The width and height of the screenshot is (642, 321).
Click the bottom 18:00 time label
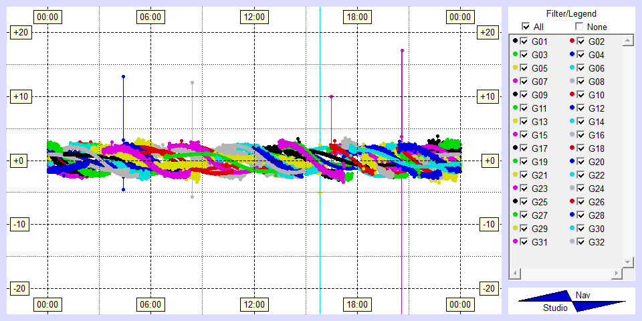click(356, 305)
